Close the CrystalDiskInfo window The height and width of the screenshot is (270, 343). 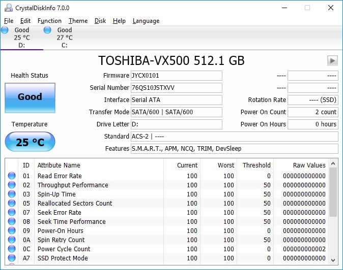[x=331, y=8]
